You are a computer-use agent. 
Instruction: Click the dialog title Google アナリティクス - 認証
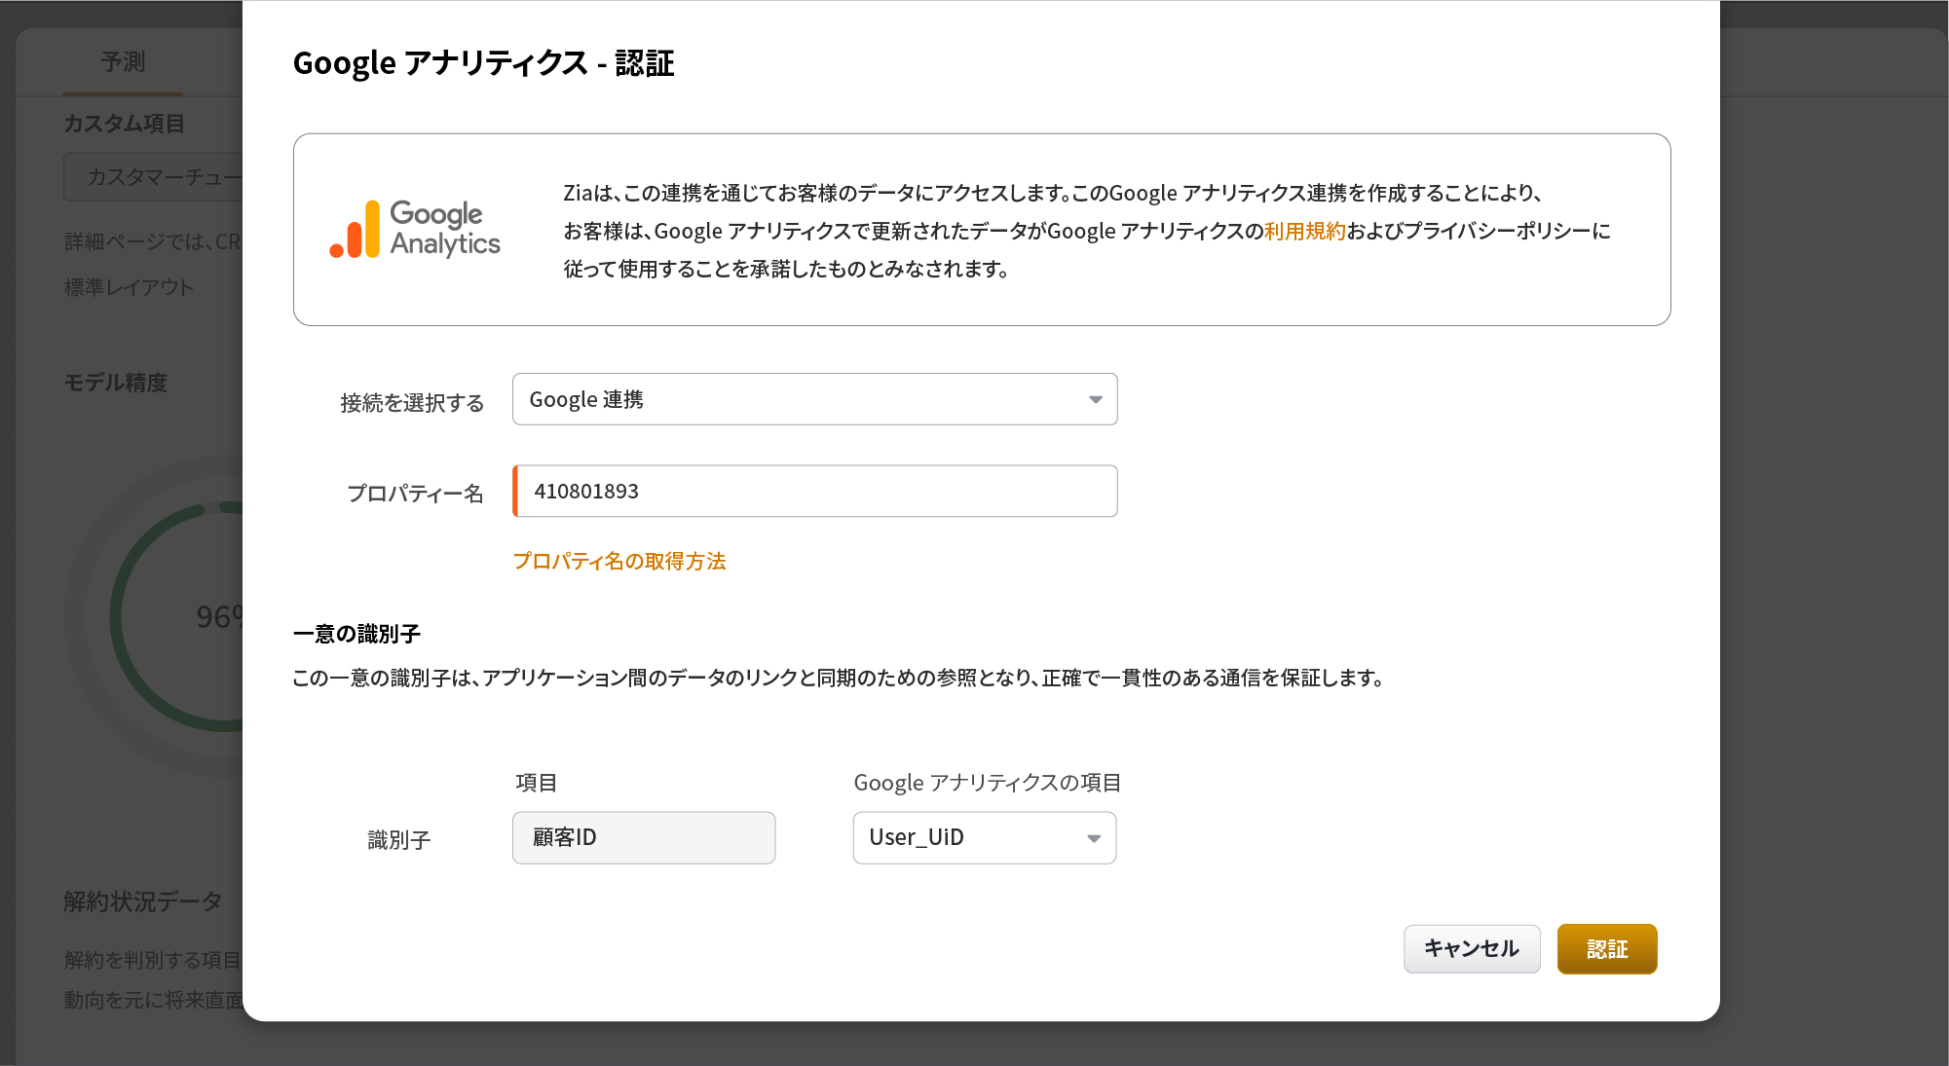(483, 63)
